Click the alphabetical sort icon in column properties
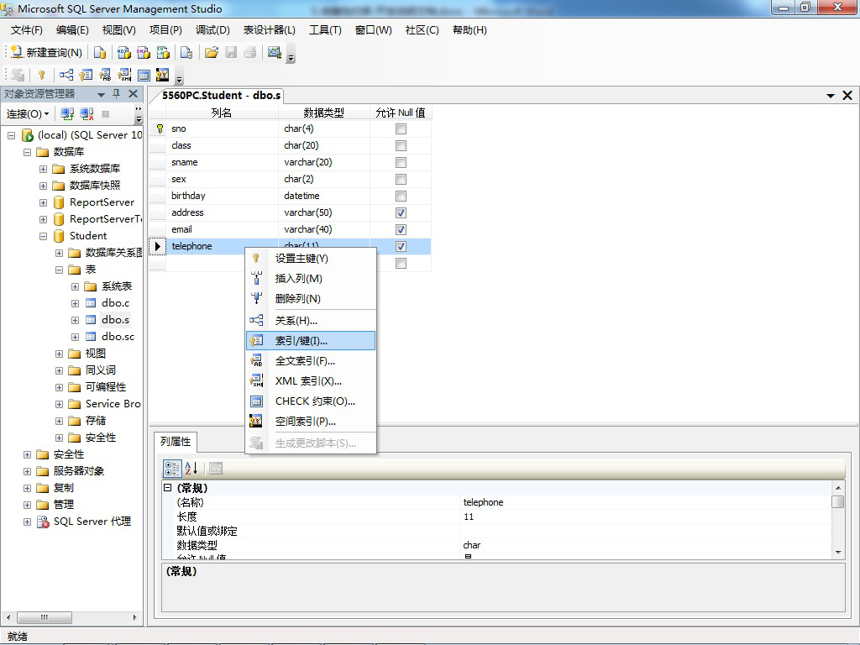 (x=191, y=469)
